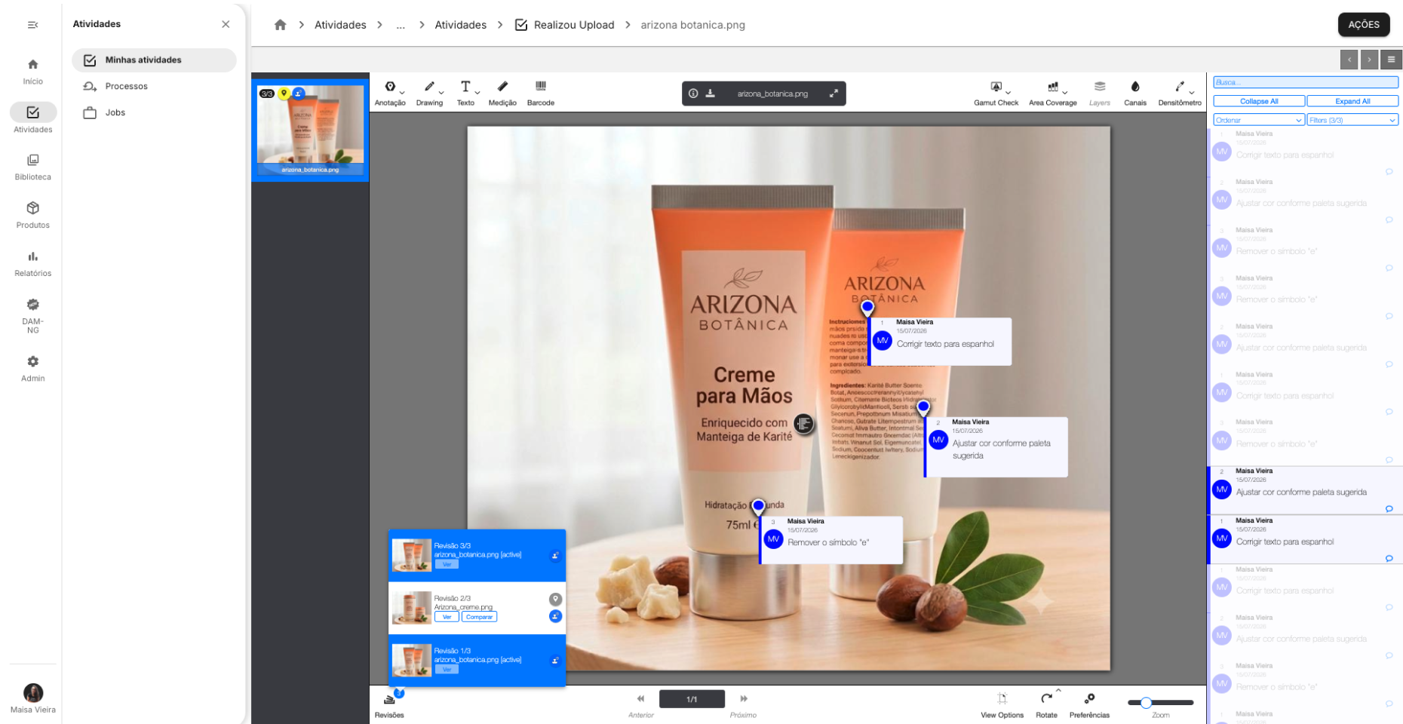This screenshot has height=724, width=1403.
Task: Go to next item with the right chevron
Action: coord(1370,60)
